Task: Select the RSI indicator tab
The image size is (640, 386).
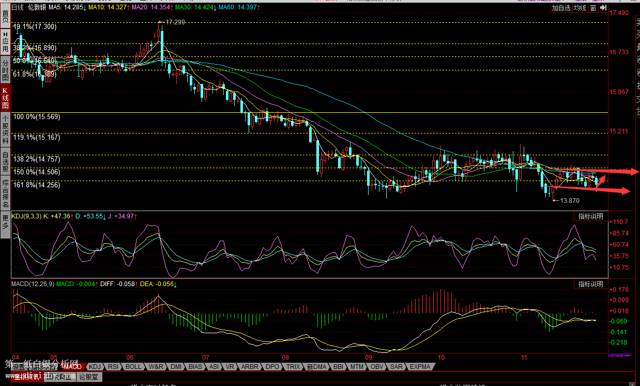Action: [113, 366]
